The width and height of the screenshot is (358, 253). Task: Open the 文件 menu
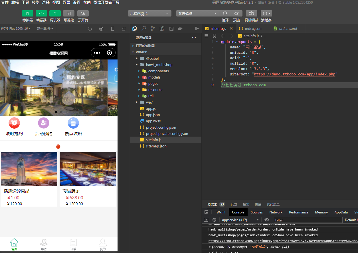(5, 2)
